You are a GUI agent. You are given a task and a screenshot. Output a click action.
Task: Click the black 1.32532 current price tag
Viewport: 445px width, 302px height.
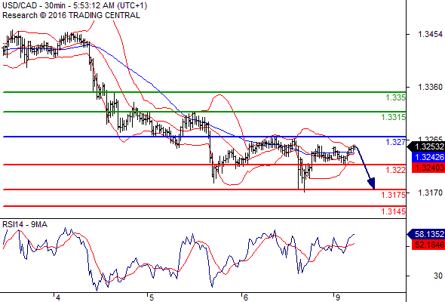pos(425,147)
